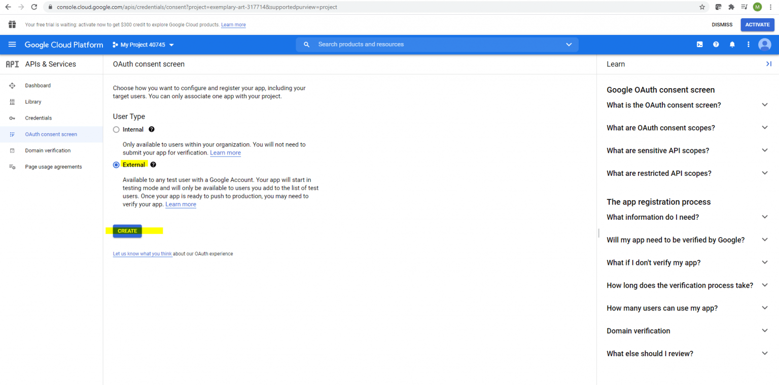Viewport: 779px width, 385px height.
Task: Select OAuth consent screen sidebar item
Action: point(51,134)
